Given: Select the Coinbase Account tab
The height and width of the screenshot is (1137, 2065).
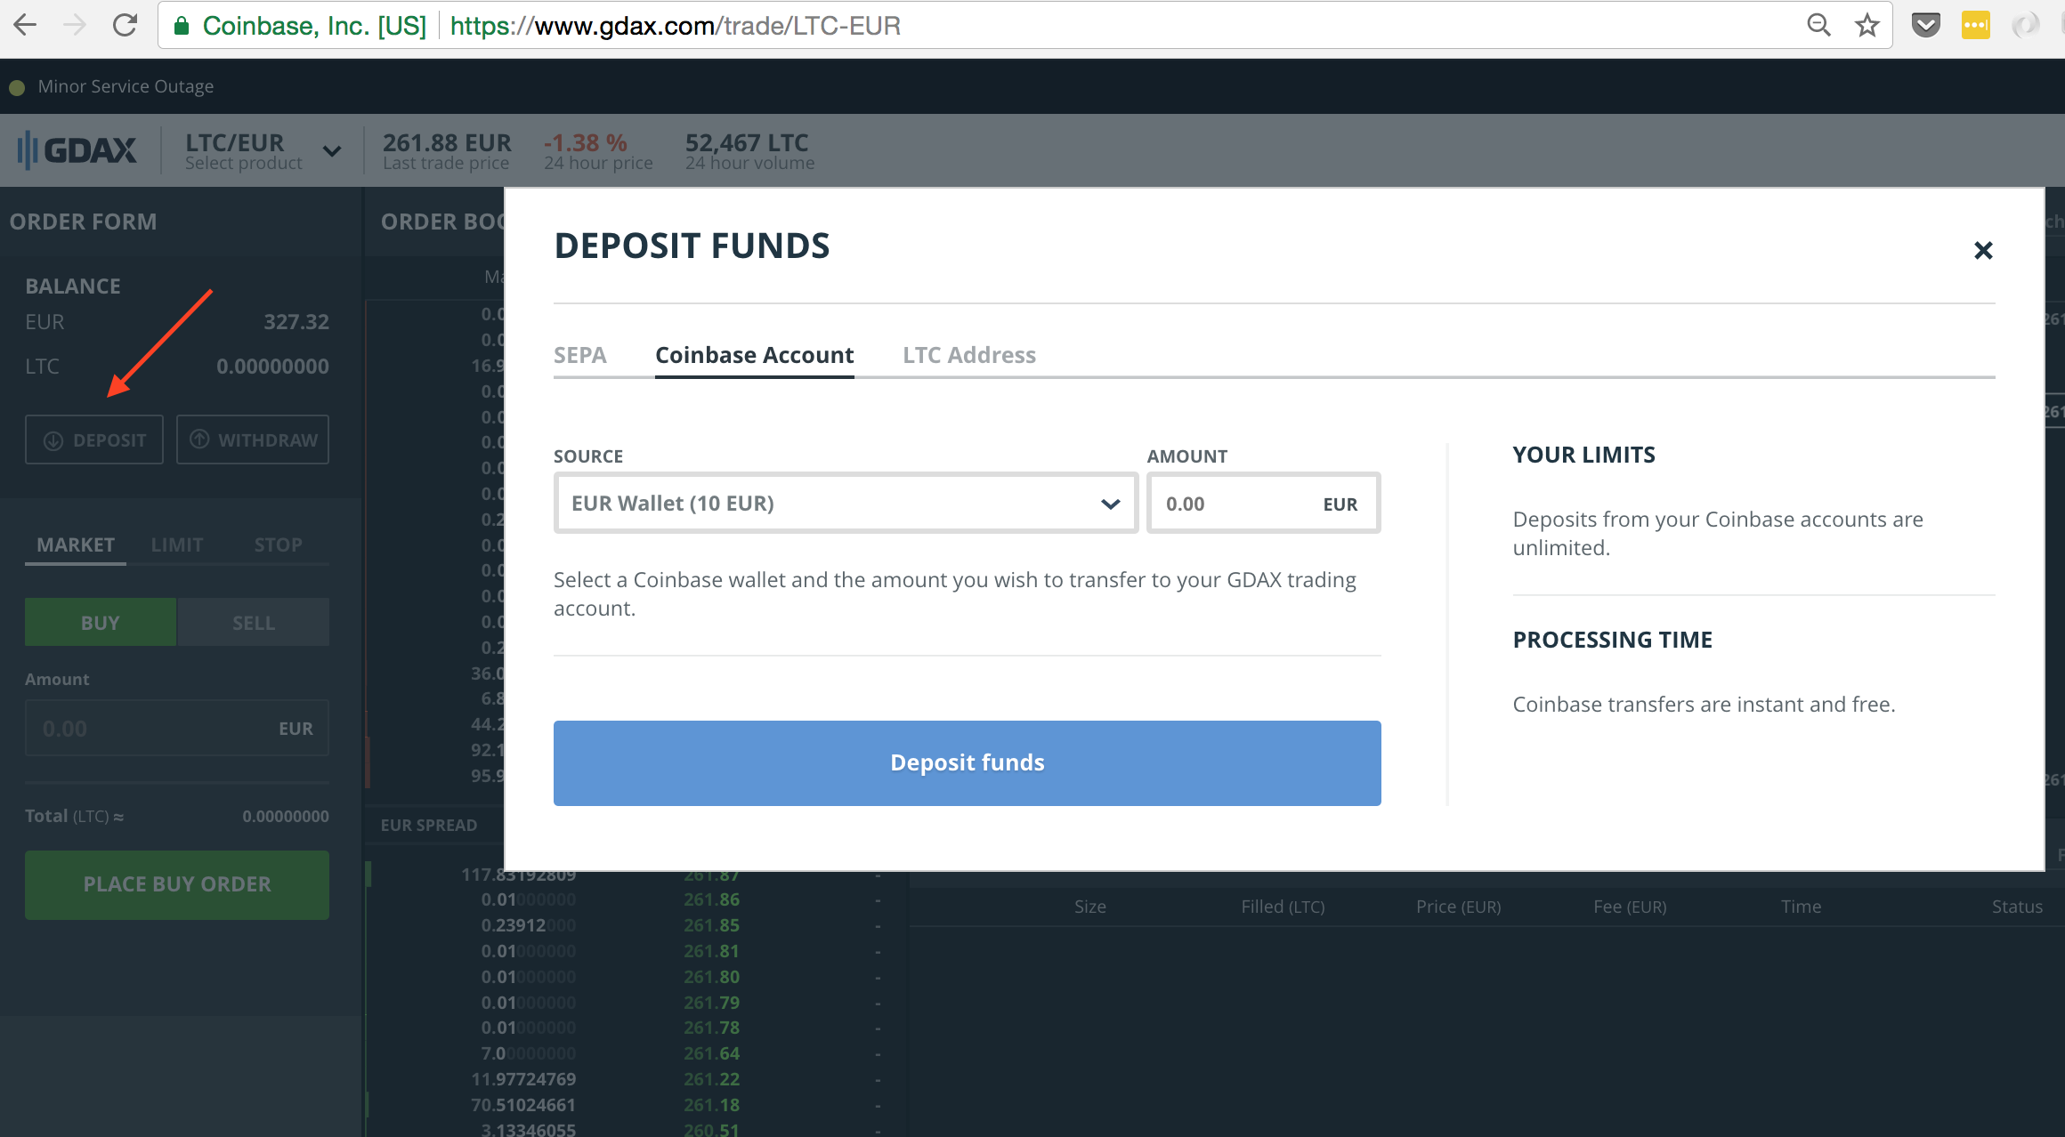Looking at the screenshot, I should (x=754, y=355).
